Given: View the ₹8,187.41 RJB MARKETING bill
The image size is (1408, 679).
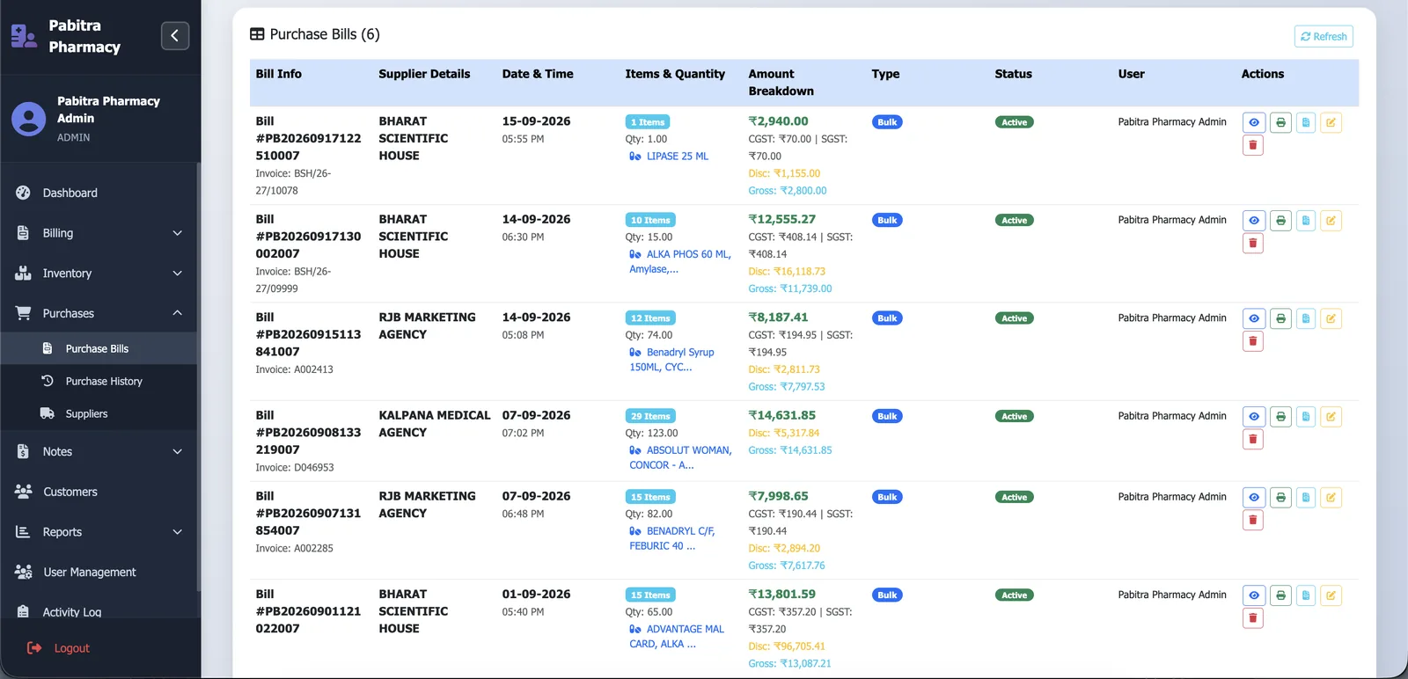Looking at the screenshot, I should coord(1254,318).
